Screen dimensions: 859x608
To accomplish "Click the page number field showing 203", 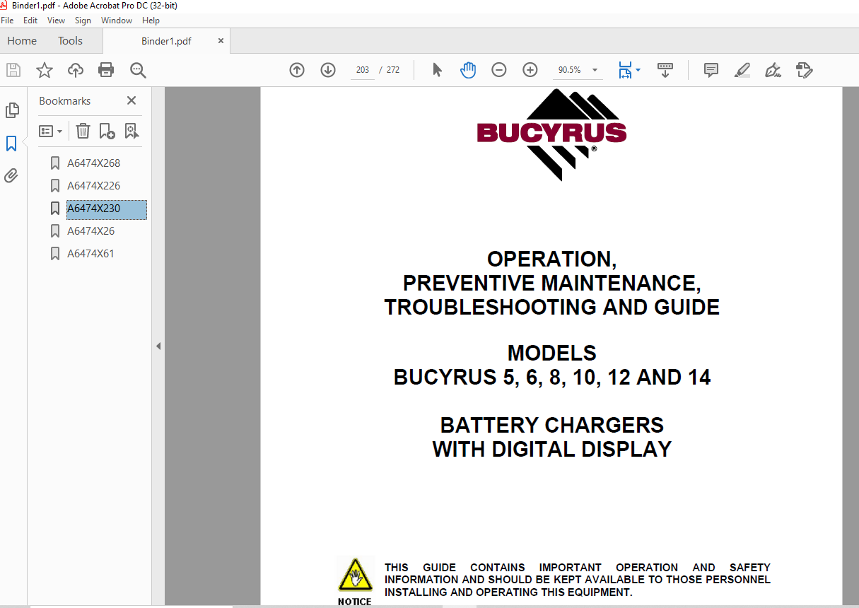I will 363,70.
